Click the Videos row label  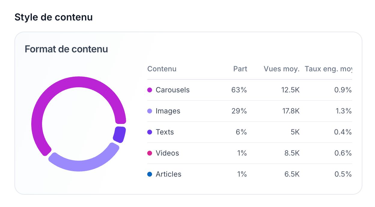click(167, 153)
